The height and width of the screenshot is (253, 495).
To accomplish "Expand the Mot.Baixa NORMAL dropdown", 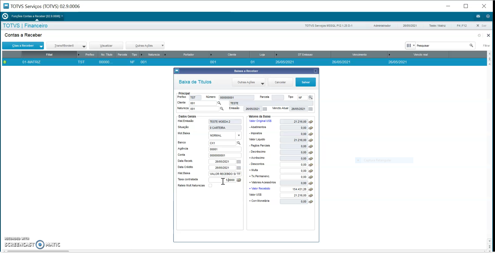I will pos(239,136).
